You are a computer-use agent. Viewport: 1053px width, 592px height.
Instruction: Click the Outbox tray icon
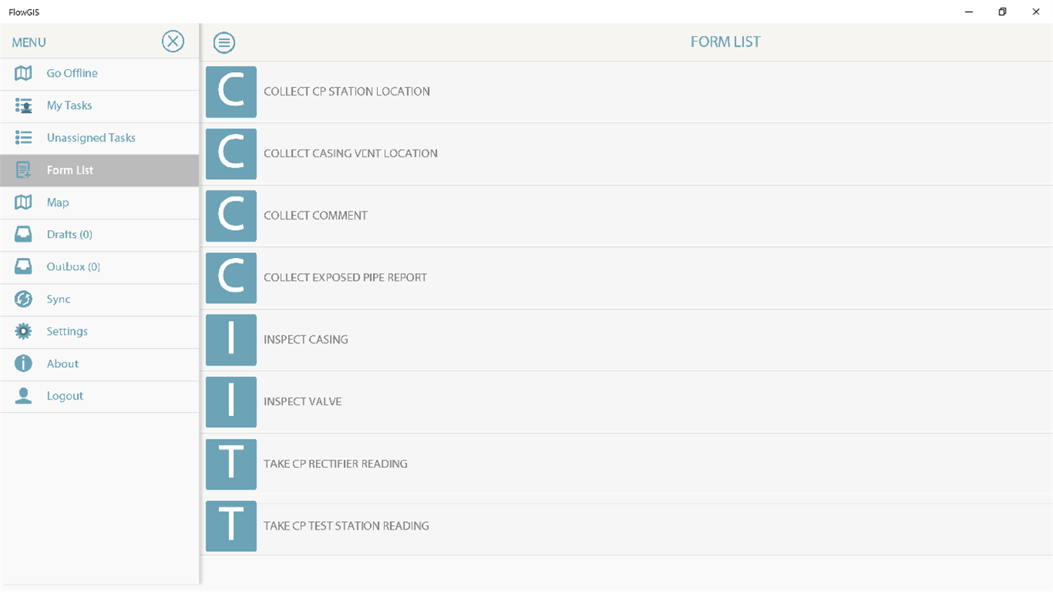coord(23,267)
